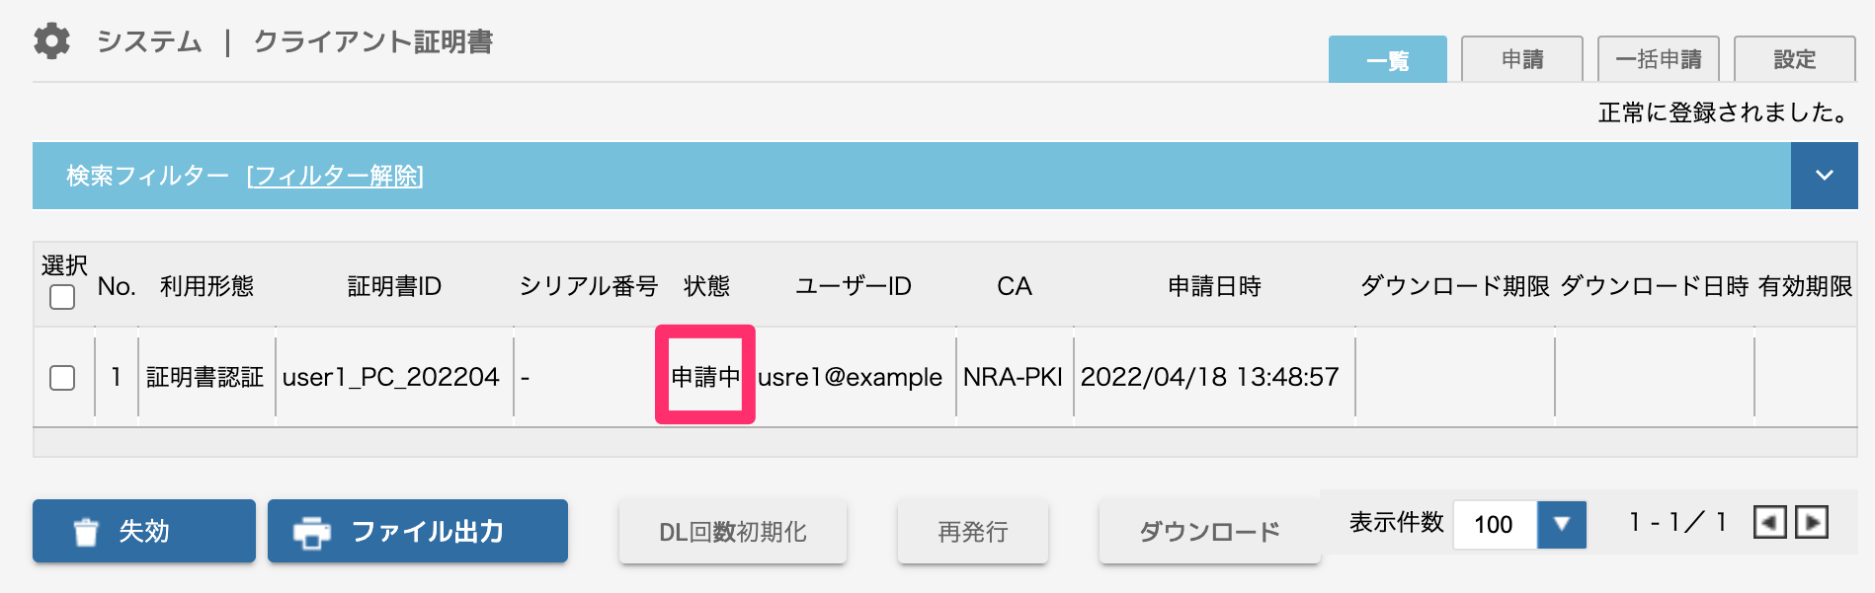Click the printer icon on ファイル出力
Viewport: 1875px width, 593px height.
click(312, 532)
